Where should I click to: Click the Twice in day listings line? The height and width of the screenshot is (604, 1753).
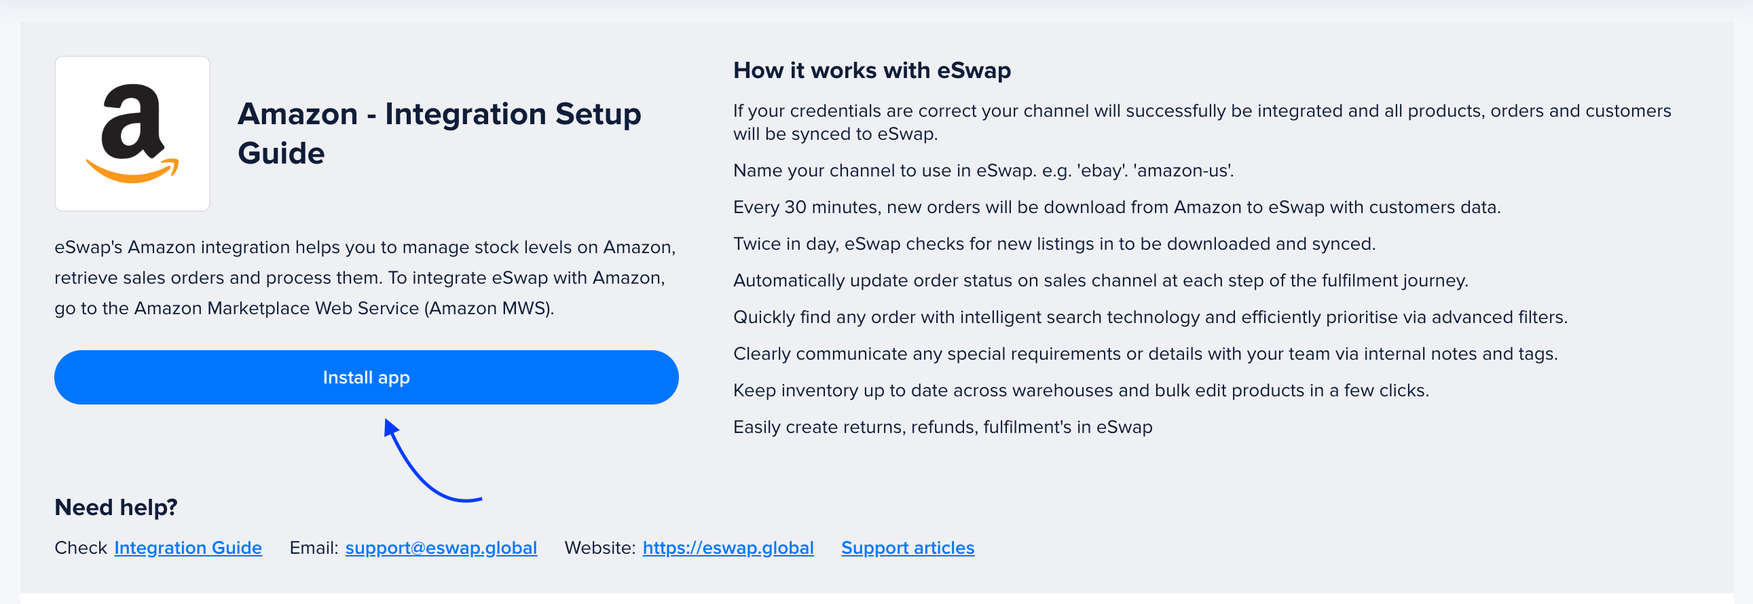(x=1054, y=244)
